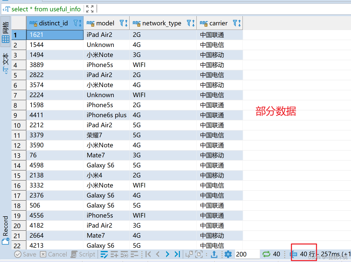Select model cell 'iPhone5s' in row 19
This screenshot has height=262, width=351.
pos(106,216)
